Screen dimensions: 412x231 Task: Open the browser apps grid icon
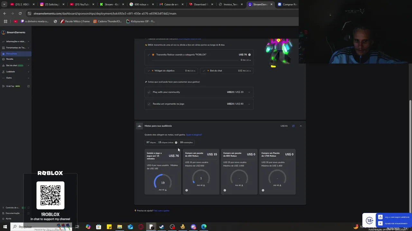click(x=5, y=21)
